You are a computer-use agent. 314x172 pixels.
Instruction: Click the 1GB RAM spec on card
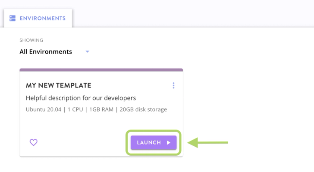pos(101,109)
